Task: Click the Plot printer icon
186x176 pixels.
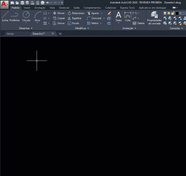Action: (x=42, y=3)
